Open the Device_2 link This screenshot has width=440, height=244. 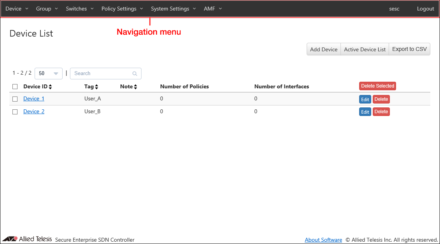pyautogui.click(x=34, y=111)
